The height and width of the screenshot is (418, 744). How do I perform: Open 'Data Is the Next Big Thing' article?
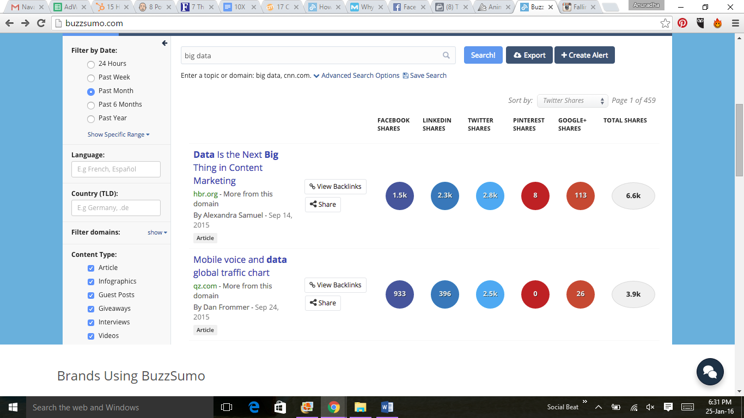(x=236, y=168)
